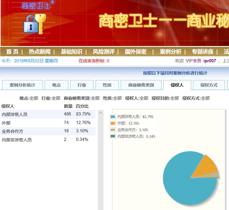The image size is (229, 210).
Task: Open the 性质 tab
Action: (107, 85)
